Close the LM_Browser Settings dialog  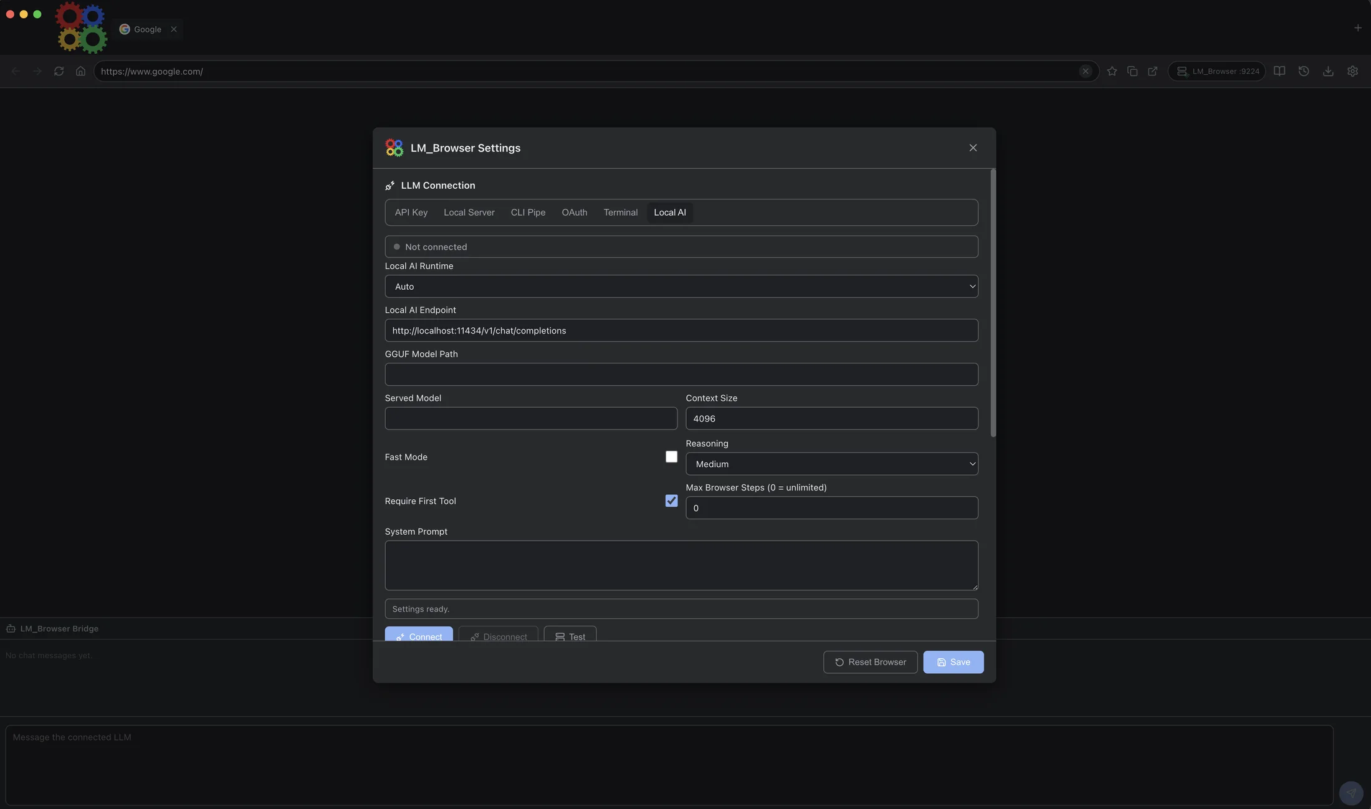point(973,148)
